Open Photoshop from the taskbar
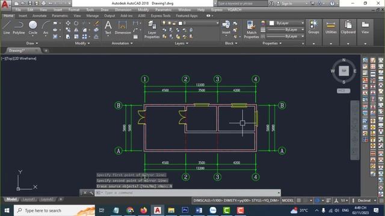The height and width of the screenshot is (216, 385). pyautogui.click(x=185, y=210)
